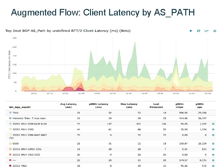Click the 23:50 time label on chart axis
The height and width of the screenshot is (167, 222).
176,93
